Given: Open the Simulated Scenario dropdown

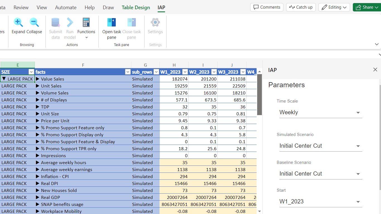Looking at the screenshot, I should coord(321,146).
